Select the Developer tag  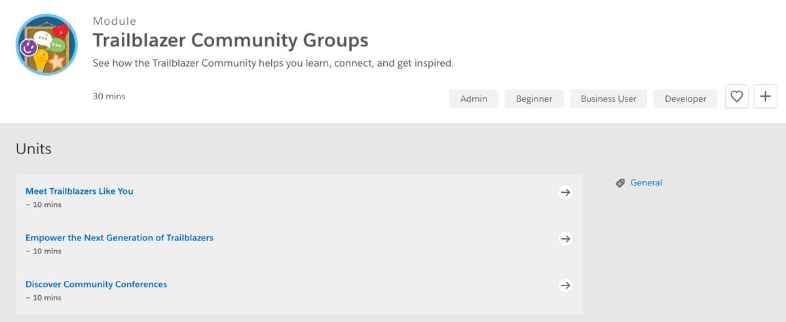click(685, 99)
